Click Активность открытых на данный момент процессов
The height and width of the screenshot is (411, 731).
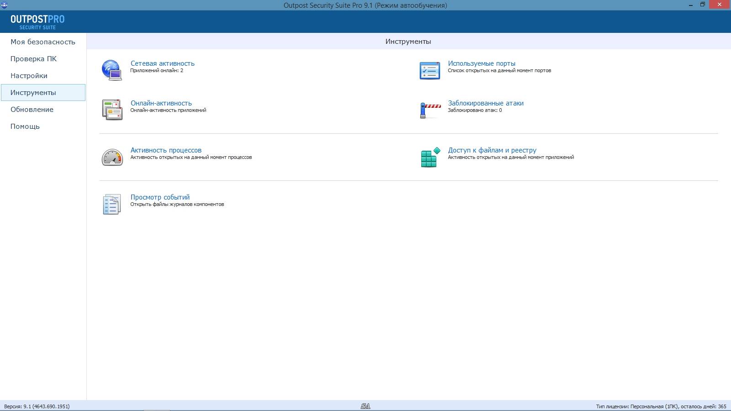191,158
